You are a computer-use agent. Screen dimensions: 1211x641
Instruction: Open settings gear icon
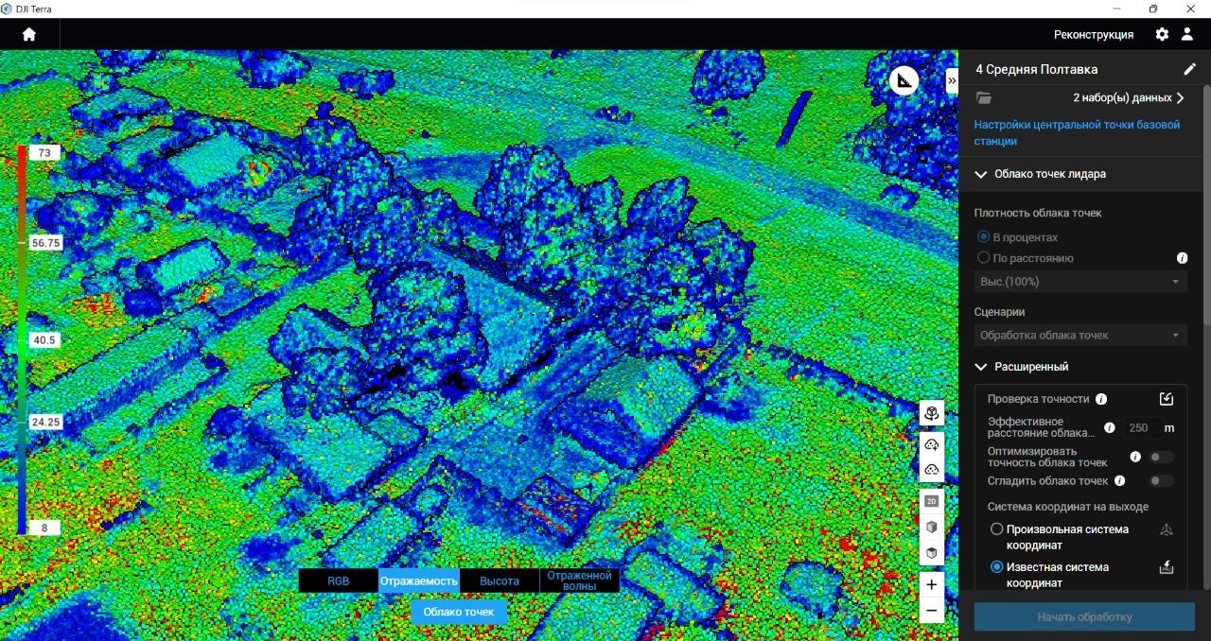tap(1162, 34)
